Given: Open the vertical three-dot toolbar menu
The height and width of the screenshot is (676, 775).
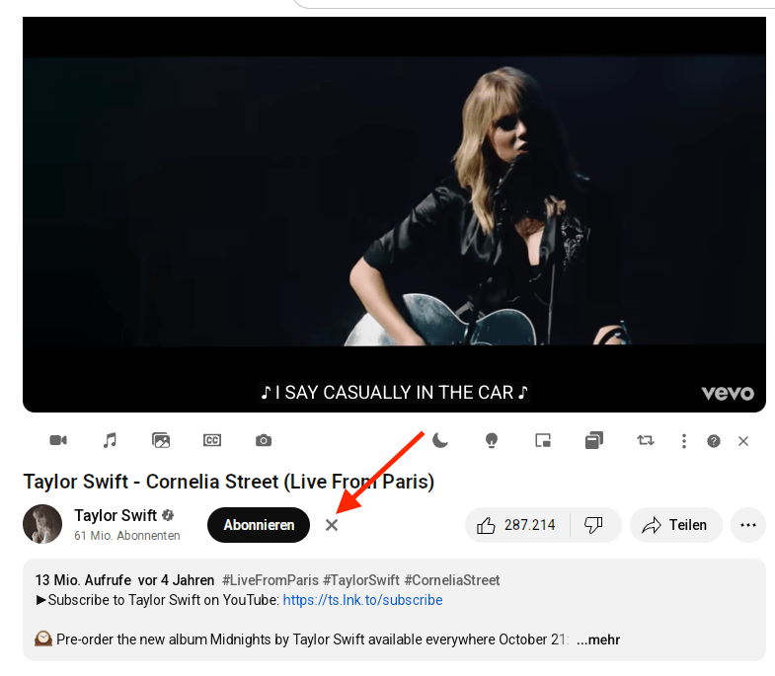Looking at the screenshot, I should click(x=684, y=441).
